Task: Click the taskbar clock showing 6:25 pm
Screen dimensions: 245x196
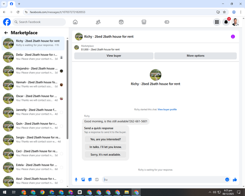Action: tap(228, 192)
